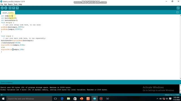181x101 pixels.
Task: Click the 'Done compiling' status message
Action: point(7,82)
